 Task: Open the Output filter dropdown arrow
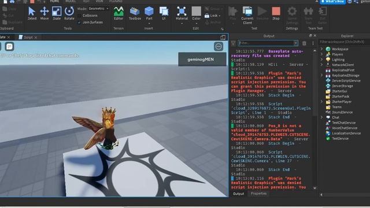[x=295, y=43]
